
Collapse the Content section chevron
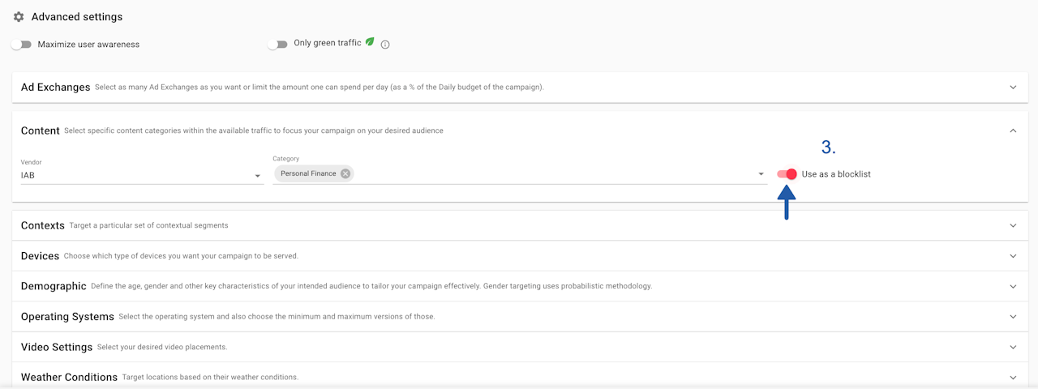(1013, 130)
